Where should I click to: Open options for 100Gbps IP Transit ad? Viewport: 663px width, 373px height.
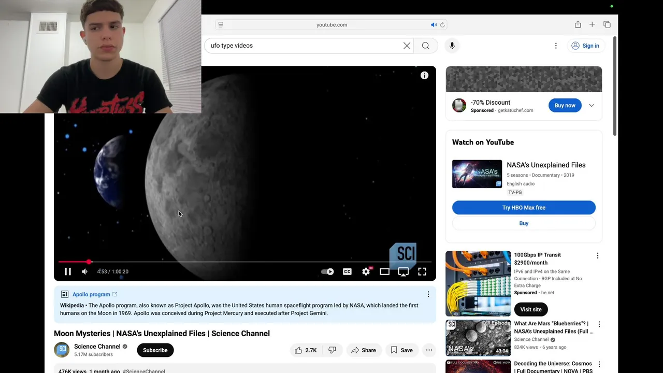click(x=598, y=255)
